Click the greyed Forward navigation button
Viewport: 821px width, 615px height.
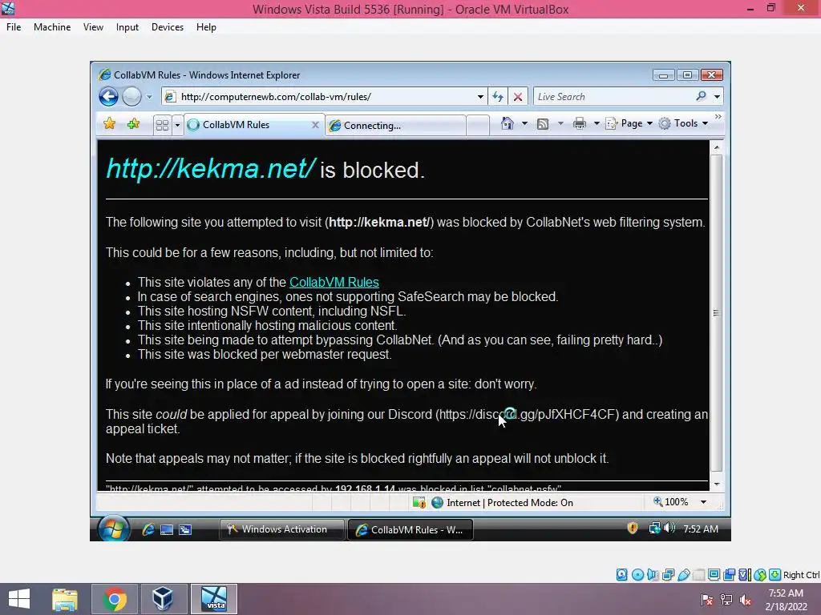[131, 97]
